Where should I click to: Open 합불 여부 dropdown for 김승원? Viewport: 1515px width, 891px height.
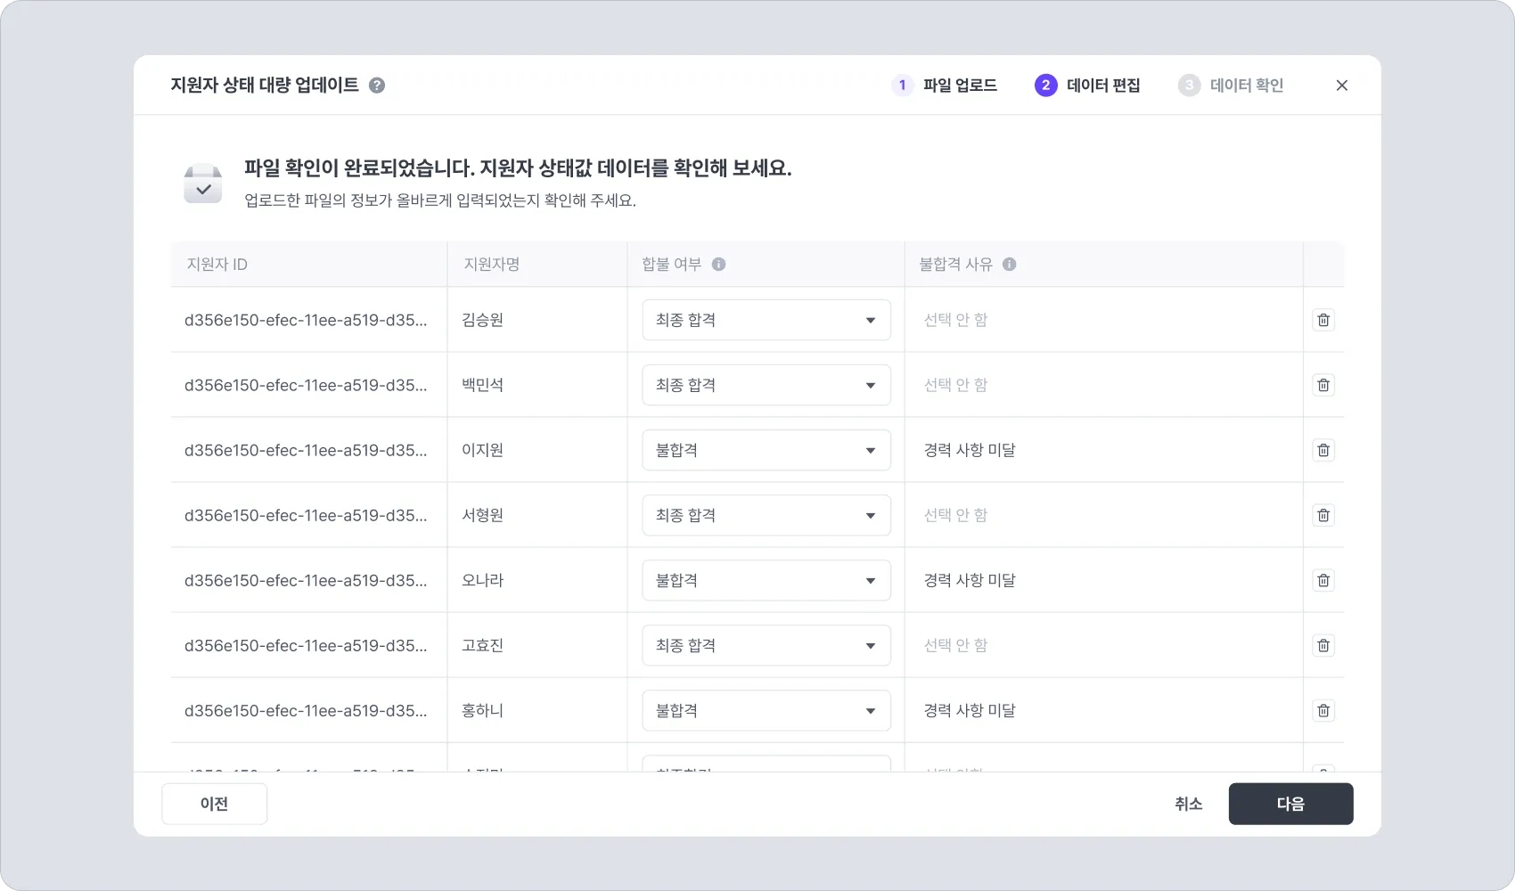(766, 320)
